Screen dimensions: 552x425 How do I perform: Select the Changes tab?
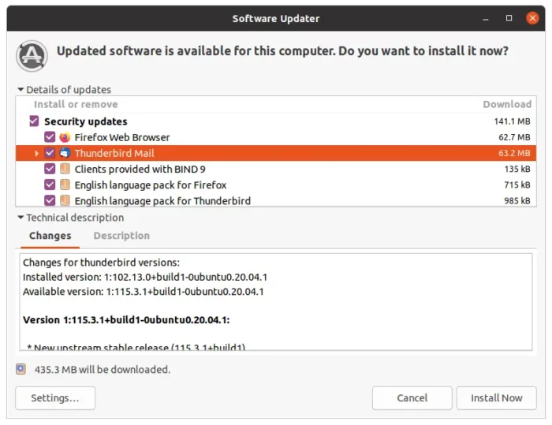pos(50,236)
